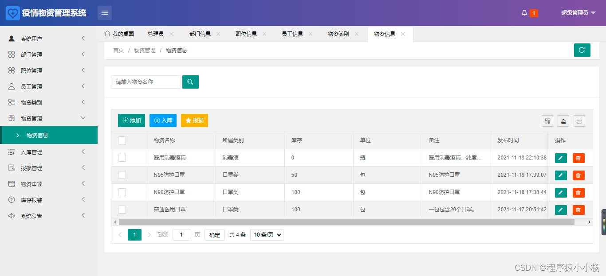Close the 部门信息 tab
The width and height of the screenshot is (606, 276).
tap(218, 34)
